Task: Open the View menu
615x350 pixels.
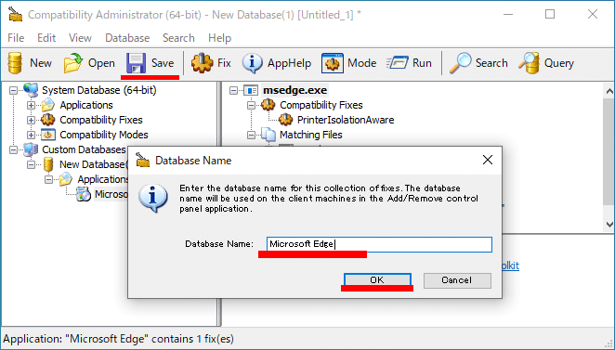Action: [80, 38]
